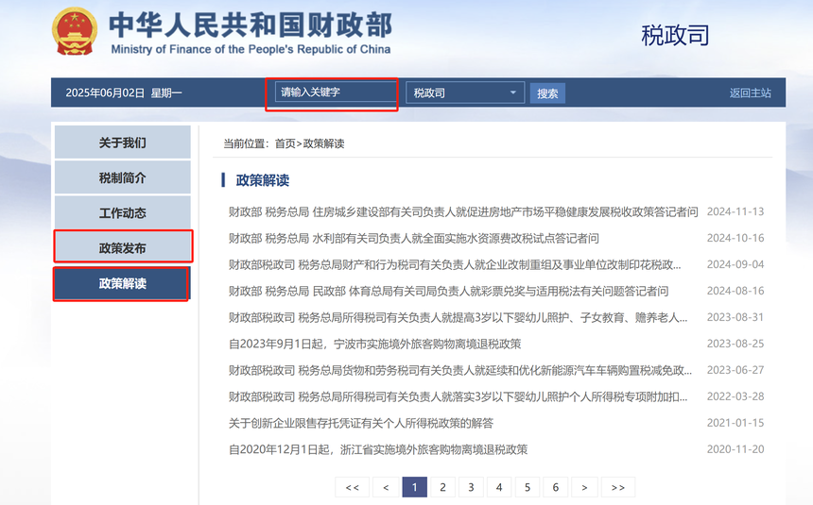
Task: Go to page 2
Action: (442, 487)
